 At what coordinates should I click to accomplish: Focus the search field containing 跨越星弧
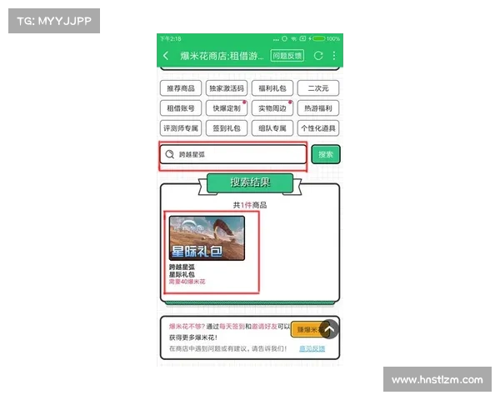[233, 154]
